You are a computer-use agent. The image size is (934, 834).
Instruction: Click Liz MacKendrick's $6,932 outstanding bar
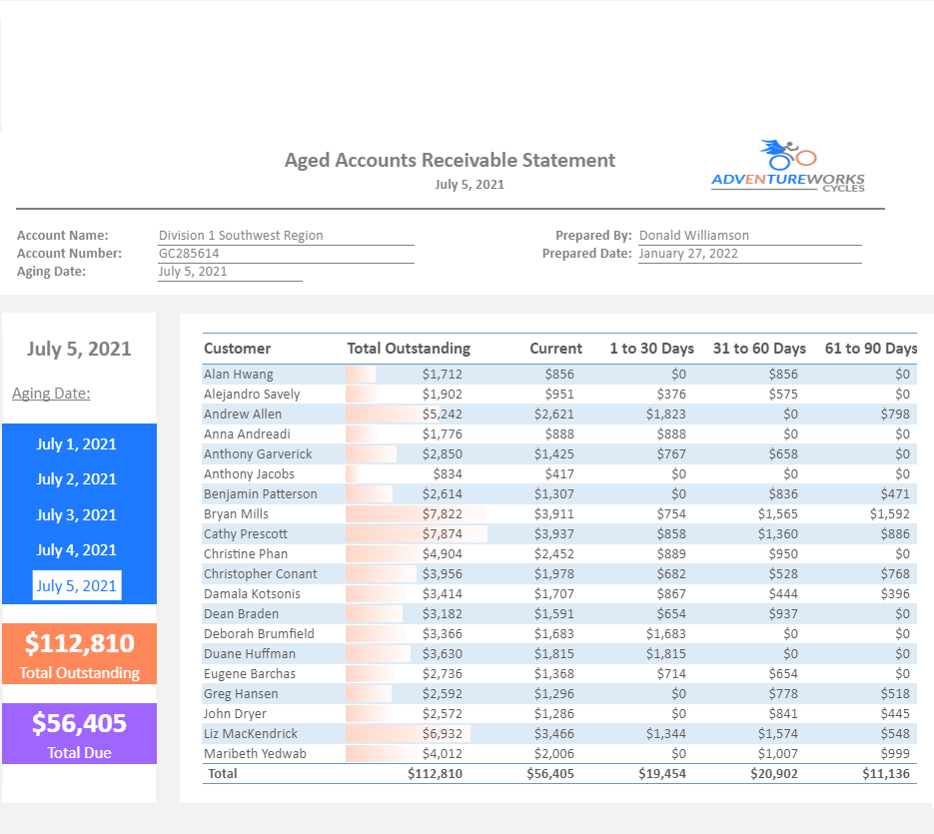point(408,733)
